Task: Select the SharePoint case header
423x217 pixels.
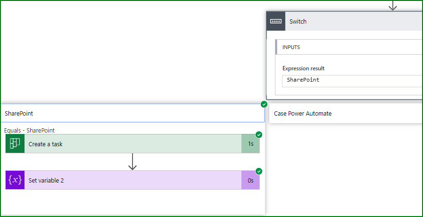Action: click(132, 114)
